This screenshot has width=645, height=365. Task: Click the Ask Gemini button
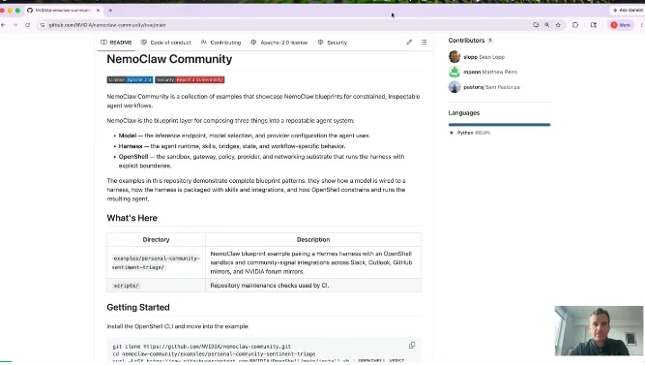point(628,11)
